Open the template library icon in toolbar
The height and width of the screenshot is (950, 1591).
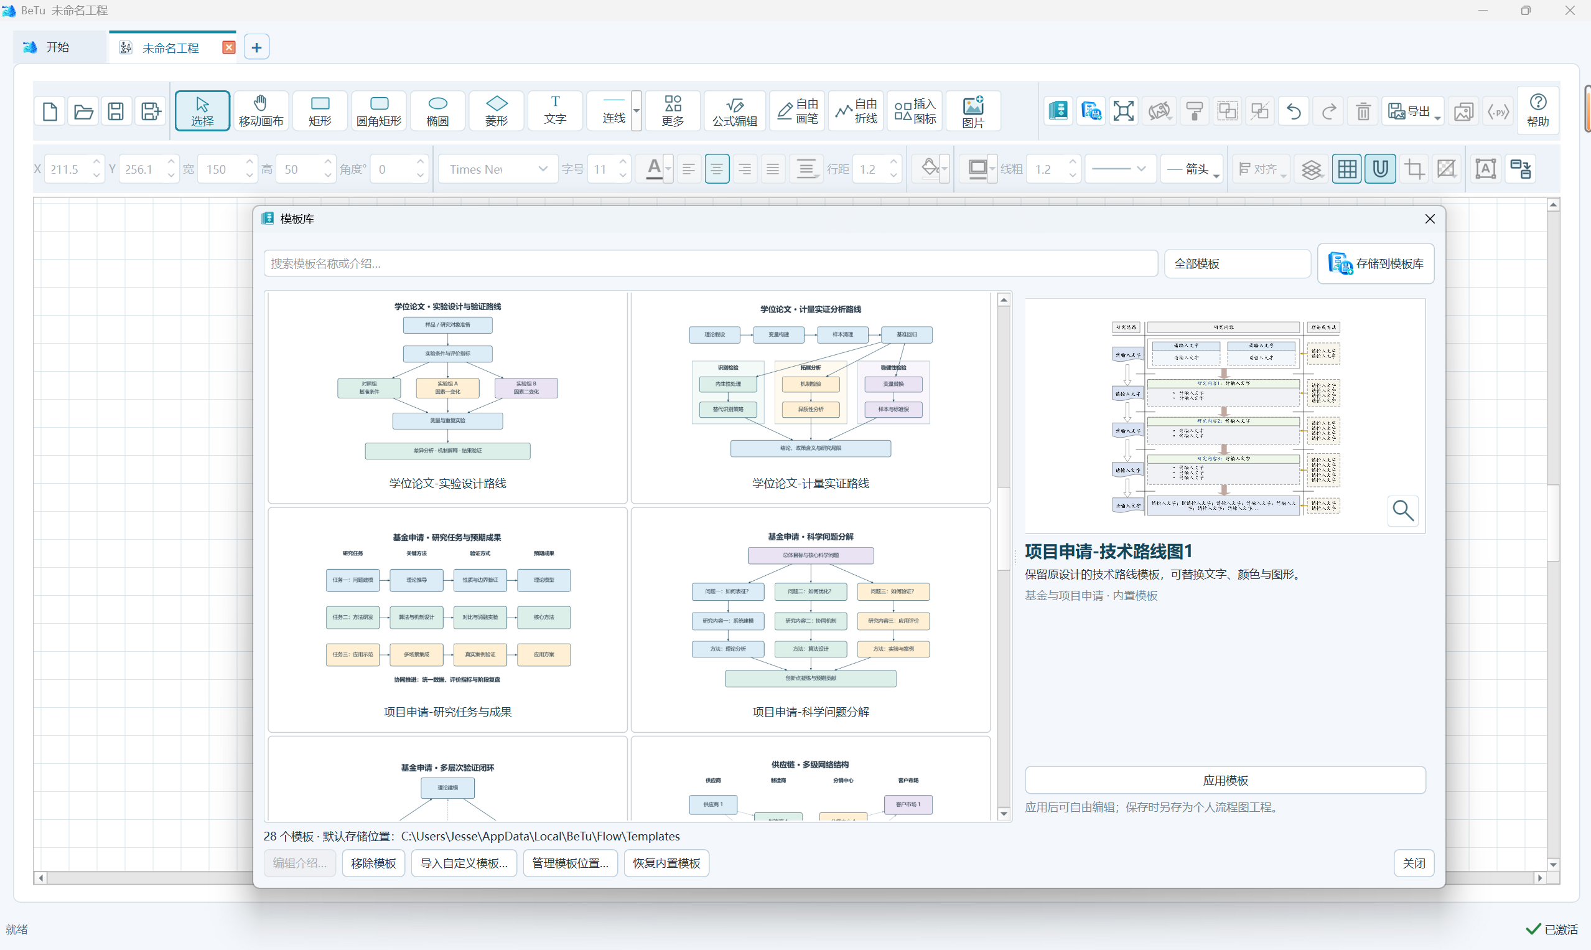(x=1059, y=111)
